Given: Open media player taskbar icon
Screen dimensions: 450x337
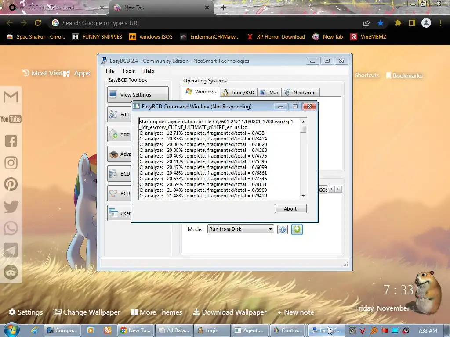Looking at the screenshot, I should coord(91,330).
